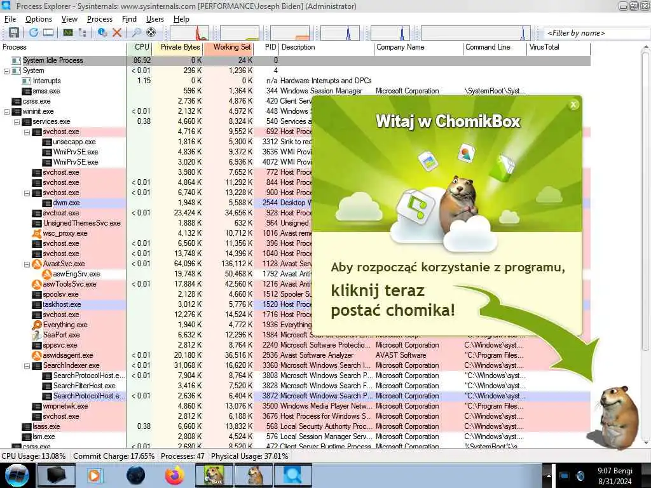Collapse the svchost.exe PID 692 node
The image size is (651, 488).
coord(27,132)
